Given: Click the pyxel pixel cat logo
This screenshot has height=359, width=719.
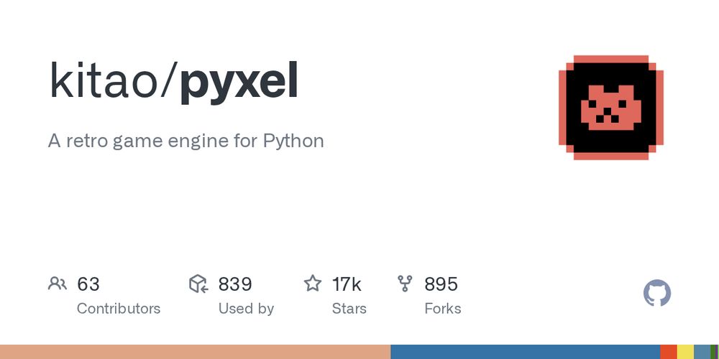Looking at the screenshot, I should (610, 108).
